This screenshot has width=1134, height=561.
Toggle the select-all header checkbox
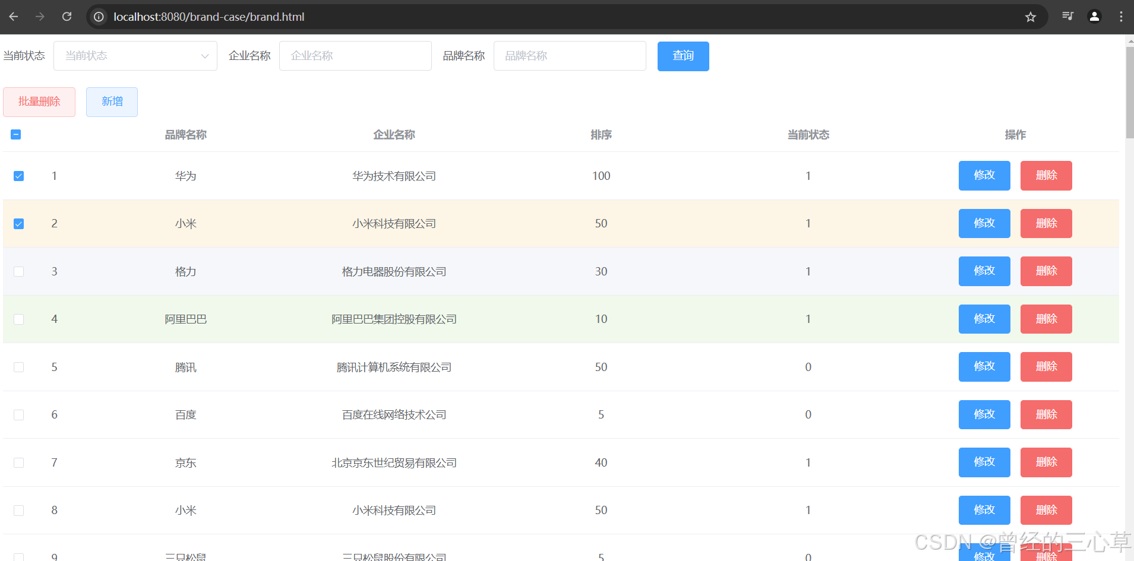click(16, 135)
